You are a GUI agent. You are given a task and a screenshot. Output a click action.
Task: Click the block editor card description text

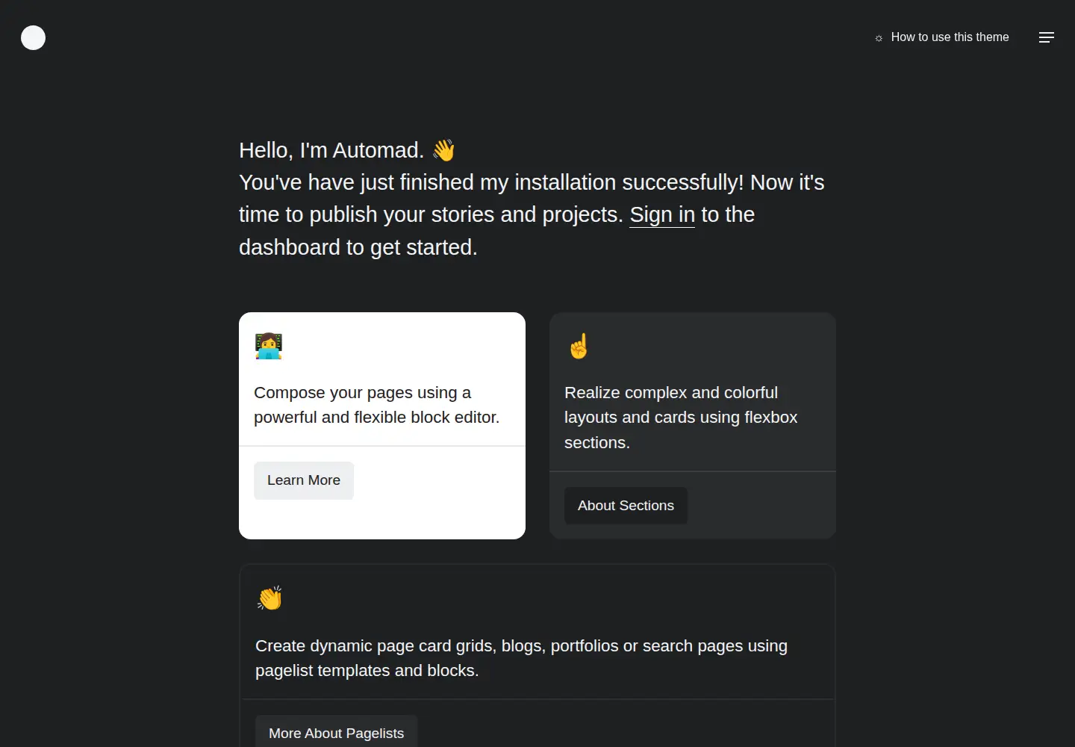pos(377,405)
